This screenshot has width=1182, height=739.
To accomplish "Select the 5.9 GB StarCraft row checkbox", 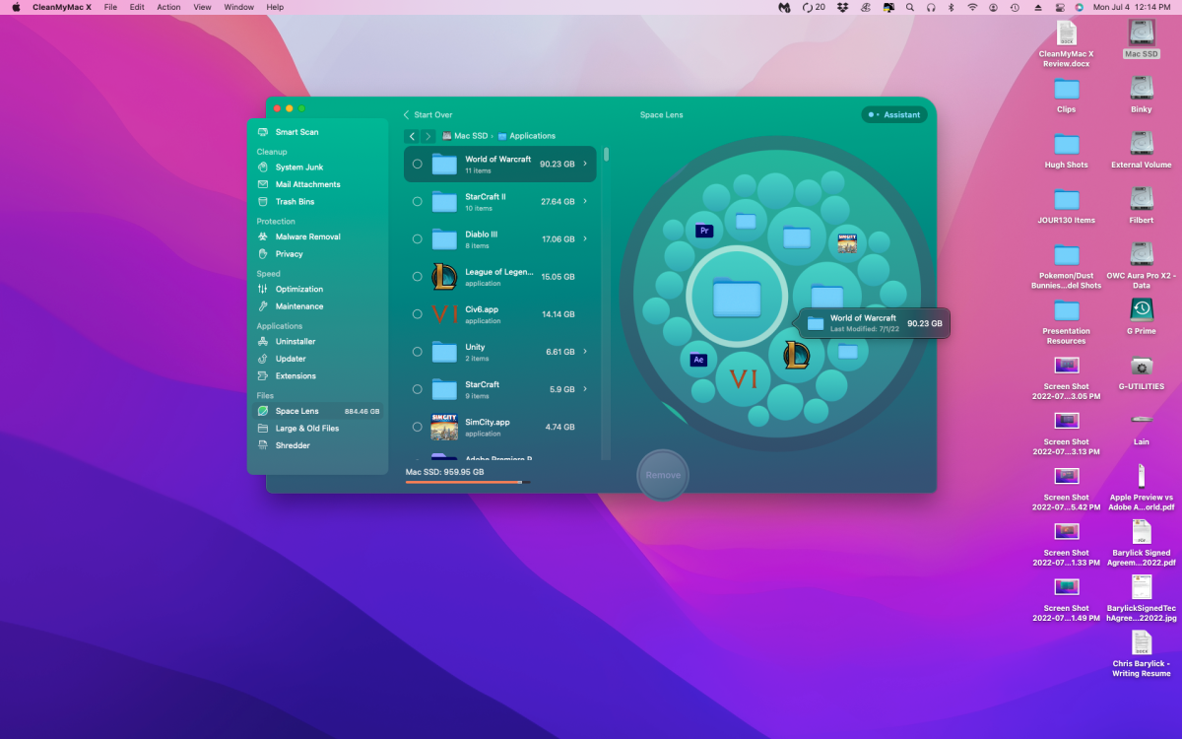I will [417, 389].
